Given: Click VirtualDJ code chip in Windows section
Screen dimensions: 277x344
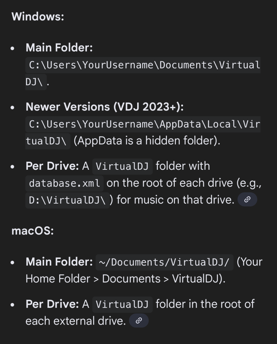Looking at the screenshot, I should click(x=122, y=166).
